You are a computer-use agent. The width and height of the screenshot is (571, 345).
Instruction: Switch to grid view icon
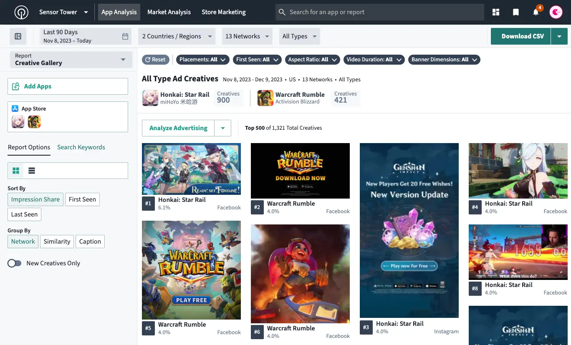point(16,171)
